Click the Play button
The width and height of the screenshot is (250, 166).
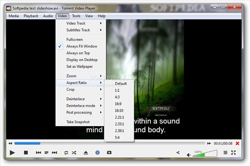click(x=12, y=153)
